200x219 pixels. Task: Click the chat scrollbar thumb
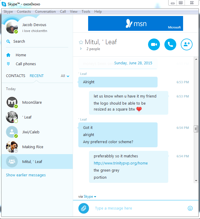tap(196, 129)
